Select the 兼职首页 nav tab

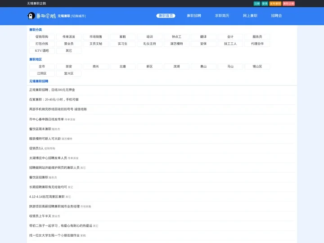point(166,16)
